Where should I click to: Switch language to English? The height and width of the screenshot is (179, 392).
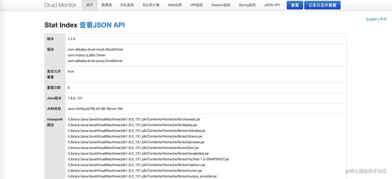point(372,19)
